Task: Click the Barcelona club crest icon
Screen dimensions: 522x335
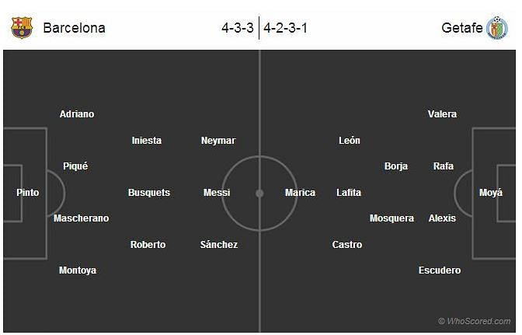Action: click(22, 28)
